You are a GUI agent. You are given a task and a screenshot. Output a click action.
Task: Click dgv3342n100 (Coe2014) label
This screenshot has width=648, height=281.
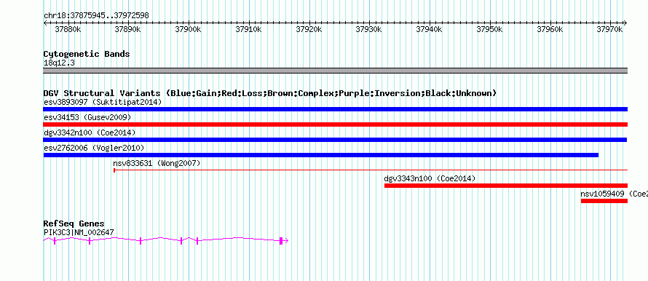pos(90,132)
